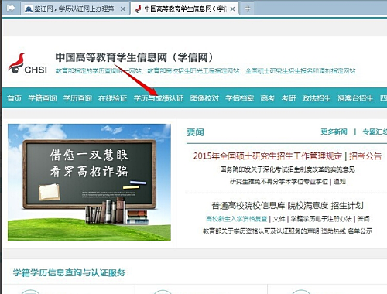Viewport: 387px width, 294px height.
Task: Open 学历与成绩认证 in the navigation
Action: pyautogui.click(x=159, y=98)
